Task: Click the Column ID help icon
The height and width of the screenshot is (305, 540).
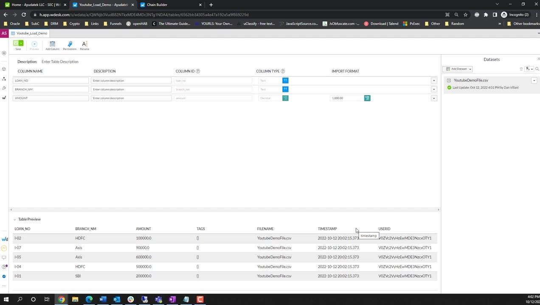Action: 198,71
